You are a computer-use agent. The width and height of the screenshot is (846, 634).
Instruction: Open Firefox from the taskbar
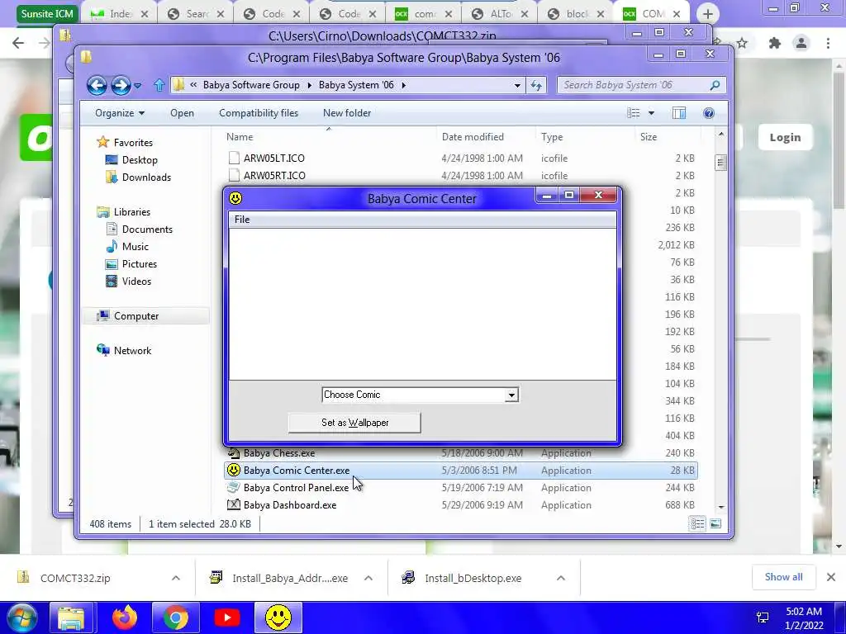pyautogui.click(x=125, y=617)
